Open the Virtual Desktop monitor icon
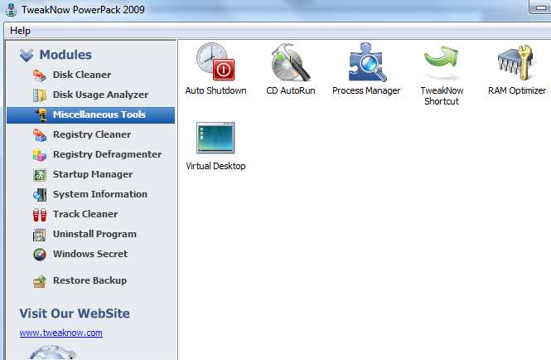551x360 pixels. click(215, 138)
